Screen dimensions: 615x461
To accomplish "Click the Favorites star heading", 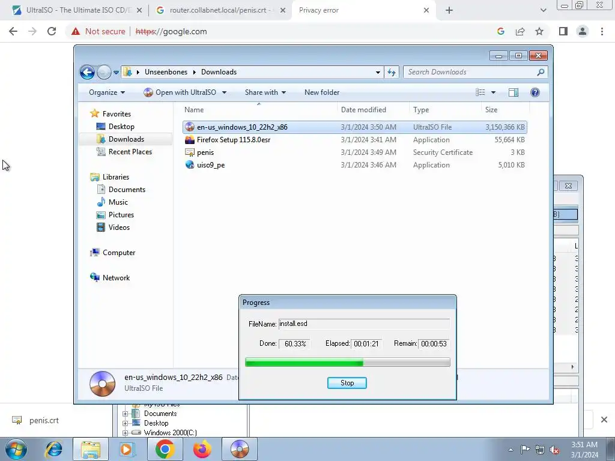I will pos(111,113).
